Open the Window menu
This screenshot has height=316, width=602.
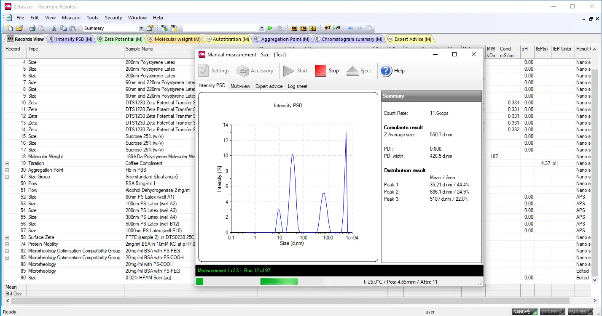(137, 18)
